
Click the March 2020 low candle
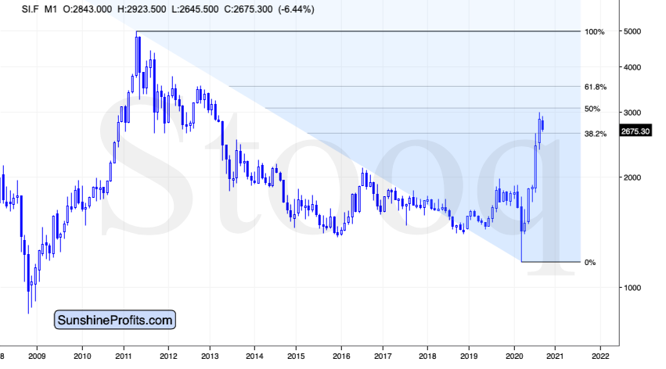(x=521, y=229)
